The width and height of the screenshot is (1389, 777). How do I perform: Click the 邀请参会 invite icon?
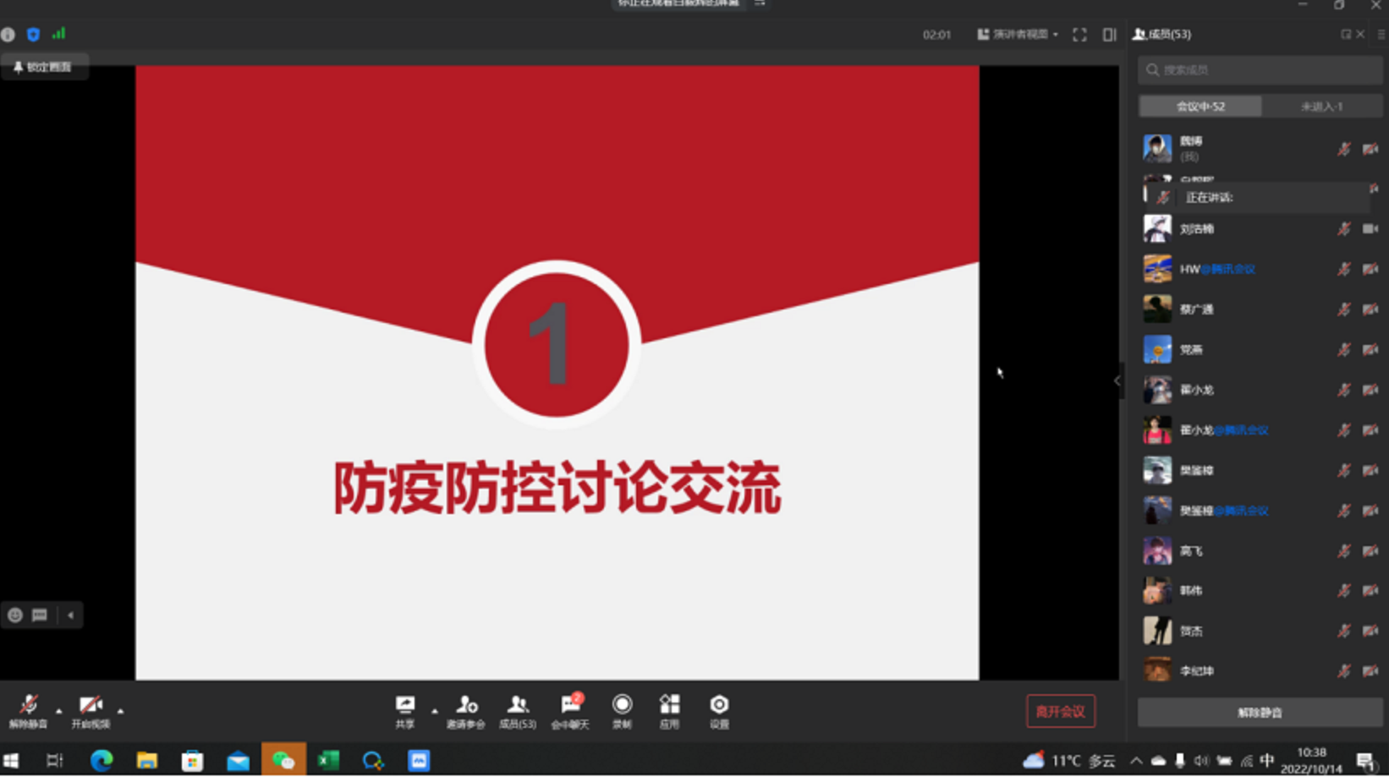466,710
